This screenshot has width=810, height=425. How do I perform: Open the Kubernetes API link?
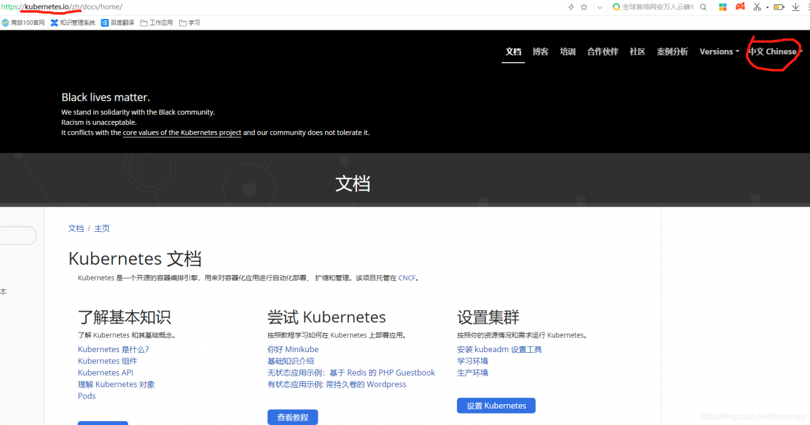tap(106, 372)
